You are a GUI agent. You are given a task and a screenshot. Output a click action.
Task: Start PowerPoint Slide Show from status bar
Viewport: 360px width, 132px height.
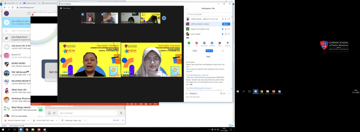(x=156, y=104)
